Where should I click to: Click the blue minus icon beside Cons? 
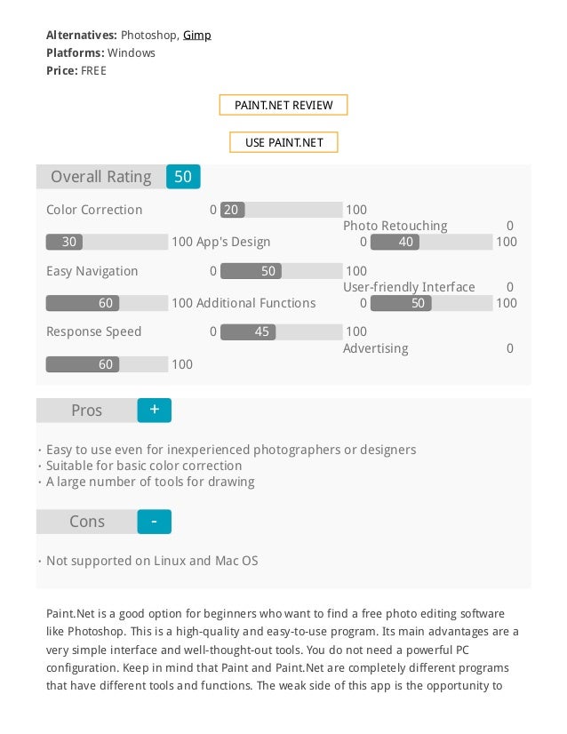coord(154,522)
